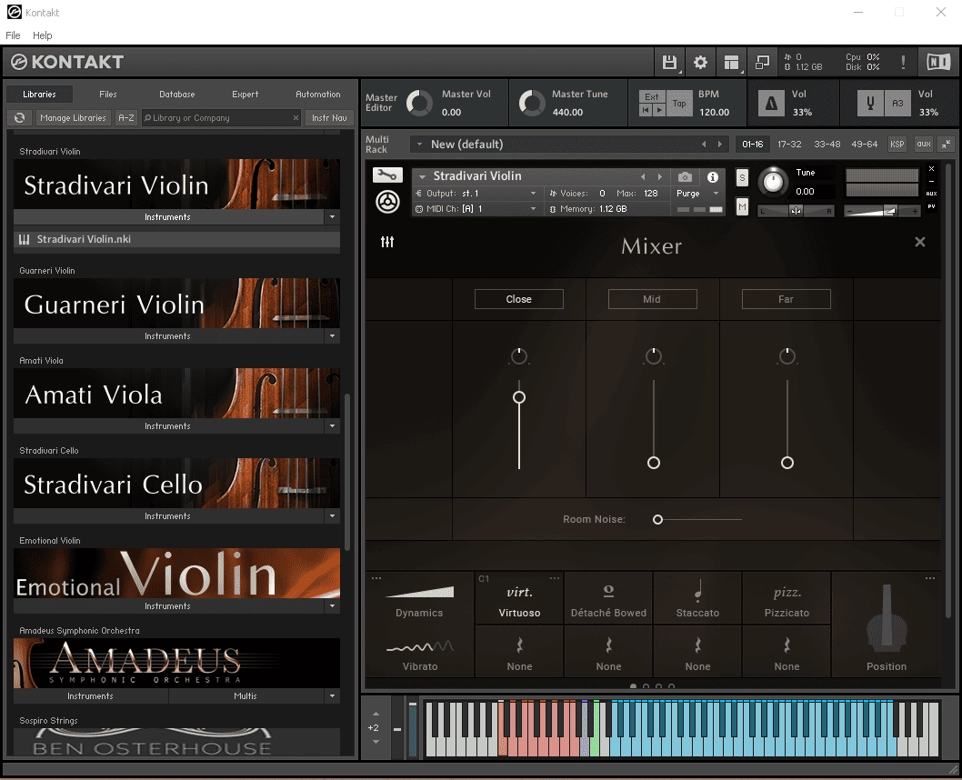The image size is (962, 780).
Task: Show instrument info icon
Action: [712, 176]
